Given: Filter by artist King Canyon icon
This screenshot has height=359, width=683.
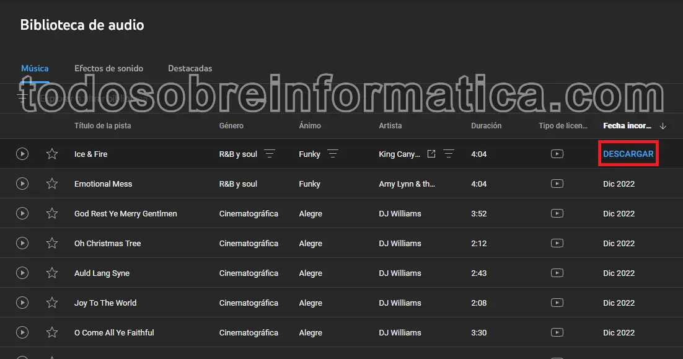Looking at the screenshot, I should (x=449, y=154).
